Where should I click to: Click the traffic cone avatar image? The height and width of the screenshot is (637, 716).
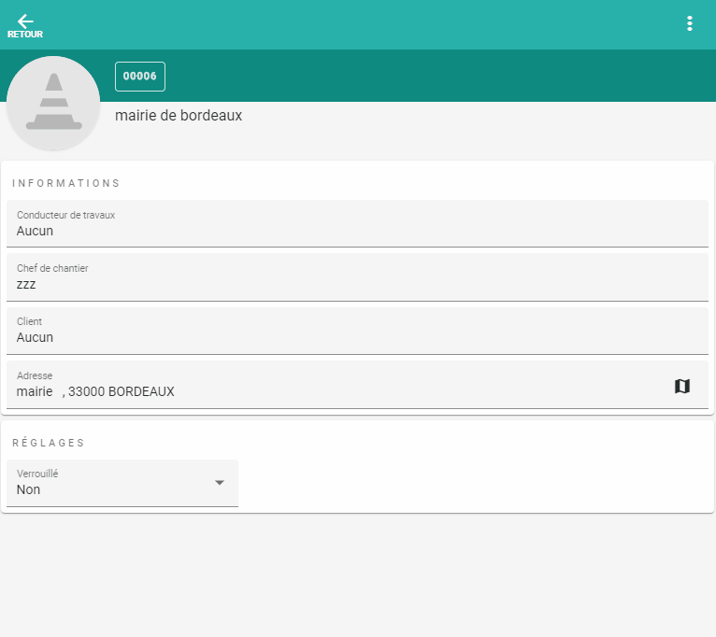(53, 103)
